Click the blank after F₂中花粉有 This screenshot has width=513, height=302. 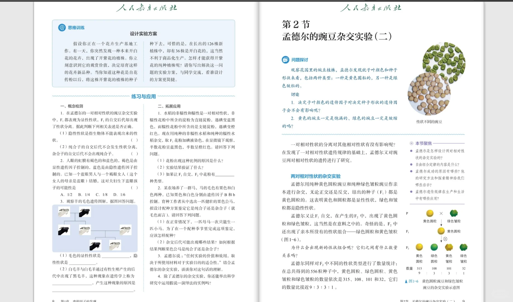(225, 174)
